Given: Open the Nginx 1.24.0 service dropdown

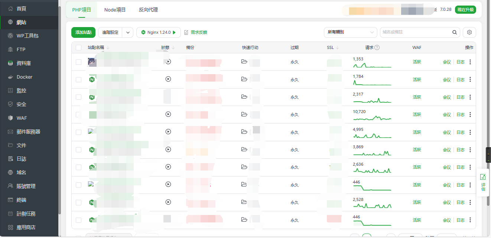Looking at the screenshot, I should 159,32.
